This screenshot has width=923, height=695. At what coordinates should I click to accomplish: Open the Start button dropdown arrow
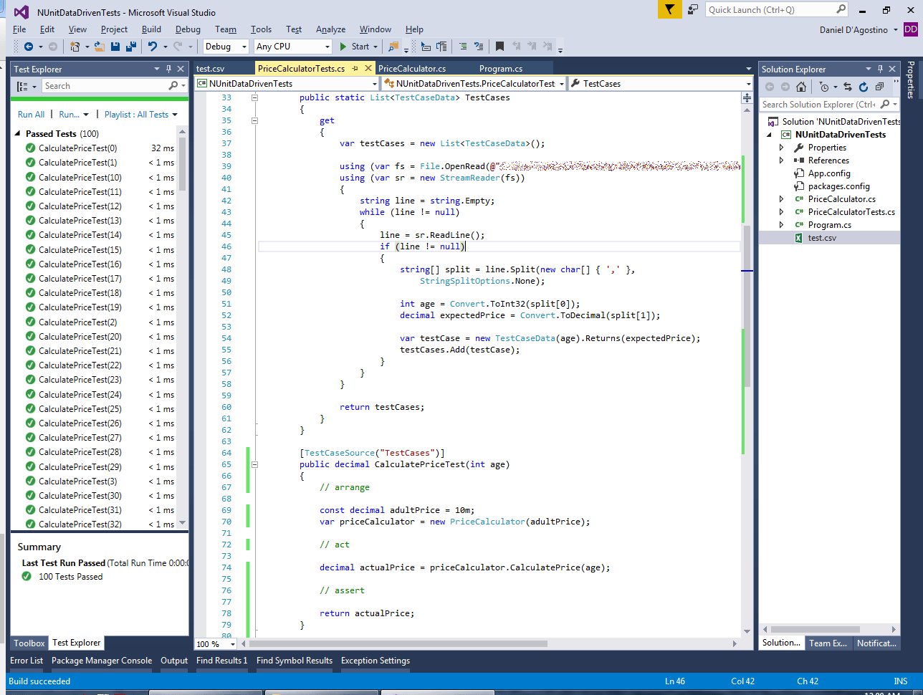click(x=376, y=47)
